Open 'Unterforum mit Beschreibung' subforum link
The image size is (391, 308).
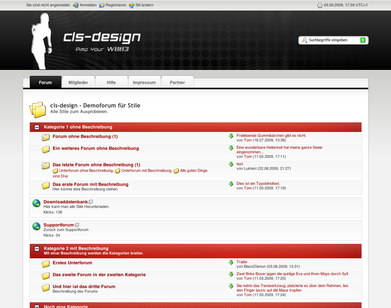(146, 171)
